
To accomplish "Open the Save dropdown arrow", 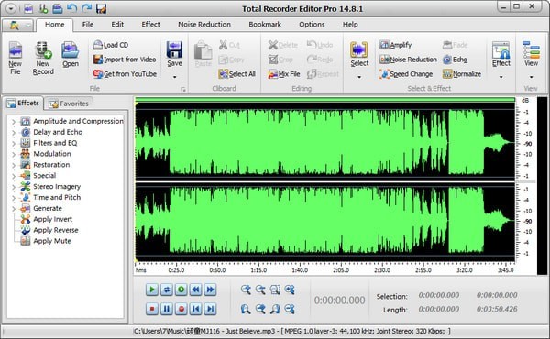I will 174,77.
